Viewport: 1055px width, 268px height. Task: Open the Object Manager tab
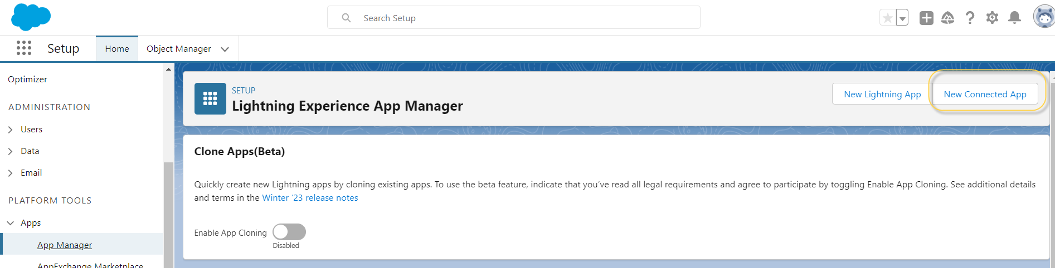[178, 49]
